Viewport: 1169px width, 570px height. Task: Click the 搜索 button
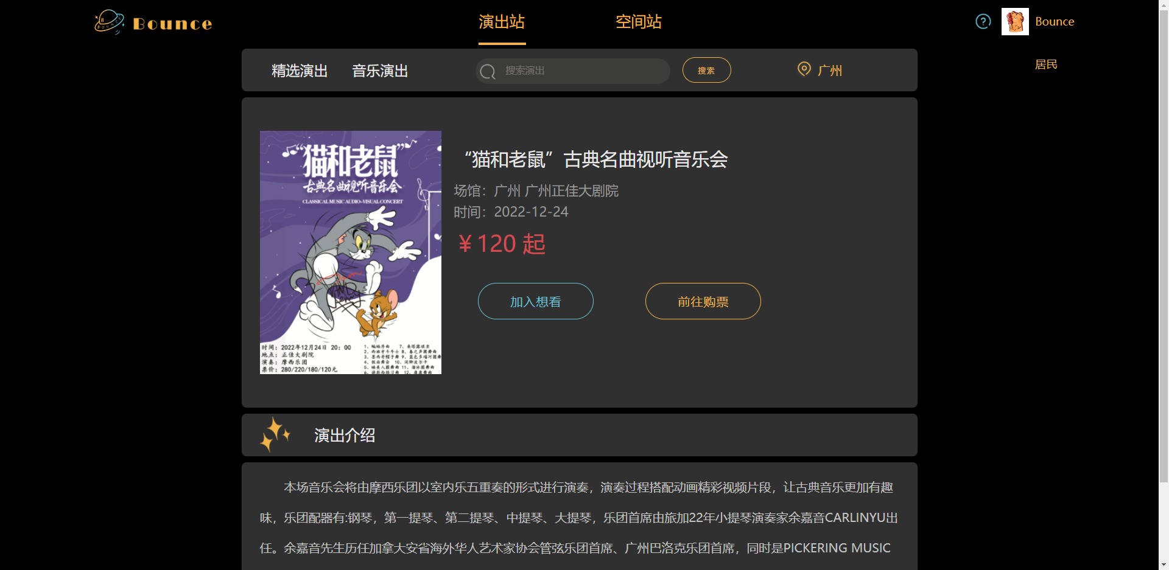[706, 70]
